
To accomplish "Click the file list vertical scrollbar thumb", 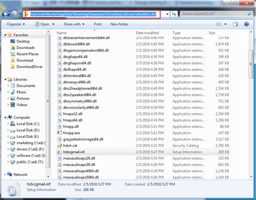I will pos(251,64).
